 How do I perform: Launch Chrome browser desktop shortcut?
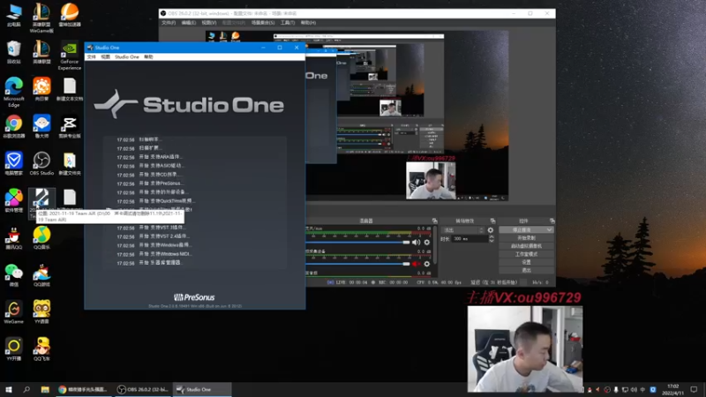point(13,126)
